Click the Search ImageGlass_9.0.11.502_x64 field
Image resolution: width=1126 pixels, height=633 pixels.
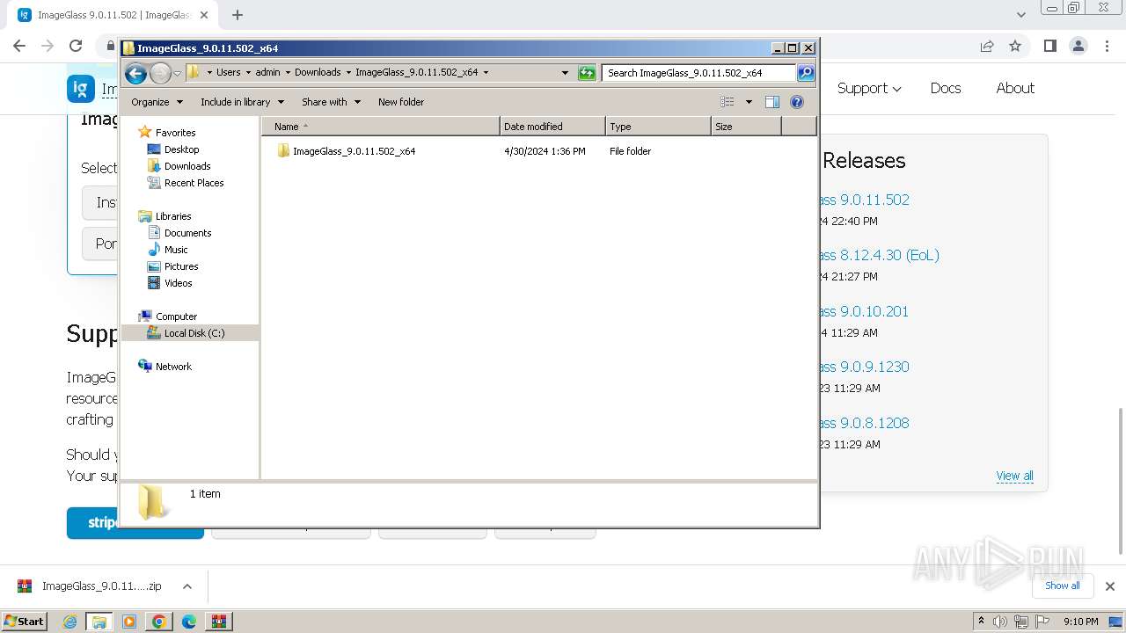coord(699,73)
